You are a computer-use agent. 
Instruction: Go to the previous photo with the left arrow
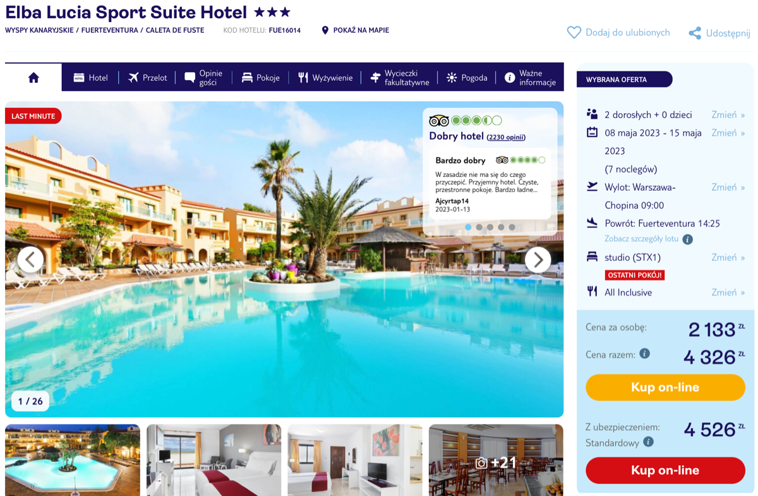(30, 260)
